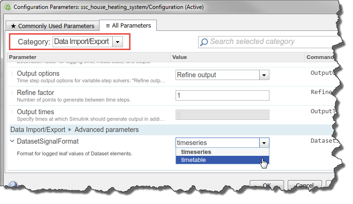Viewport: 353px width, 204px height.
Task: Open the Category dropdown
Action: [118, 42]
